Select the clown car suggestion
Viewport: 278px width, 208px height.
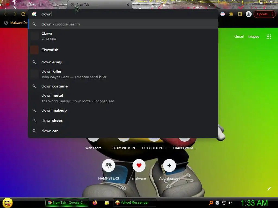point(123,131)
